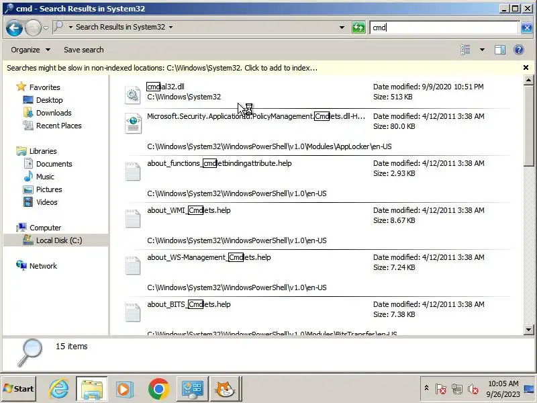This screenshot has width=537, height=403.
Task: Click Show desktop button at taskbar end
Action: tap(530, 389)
